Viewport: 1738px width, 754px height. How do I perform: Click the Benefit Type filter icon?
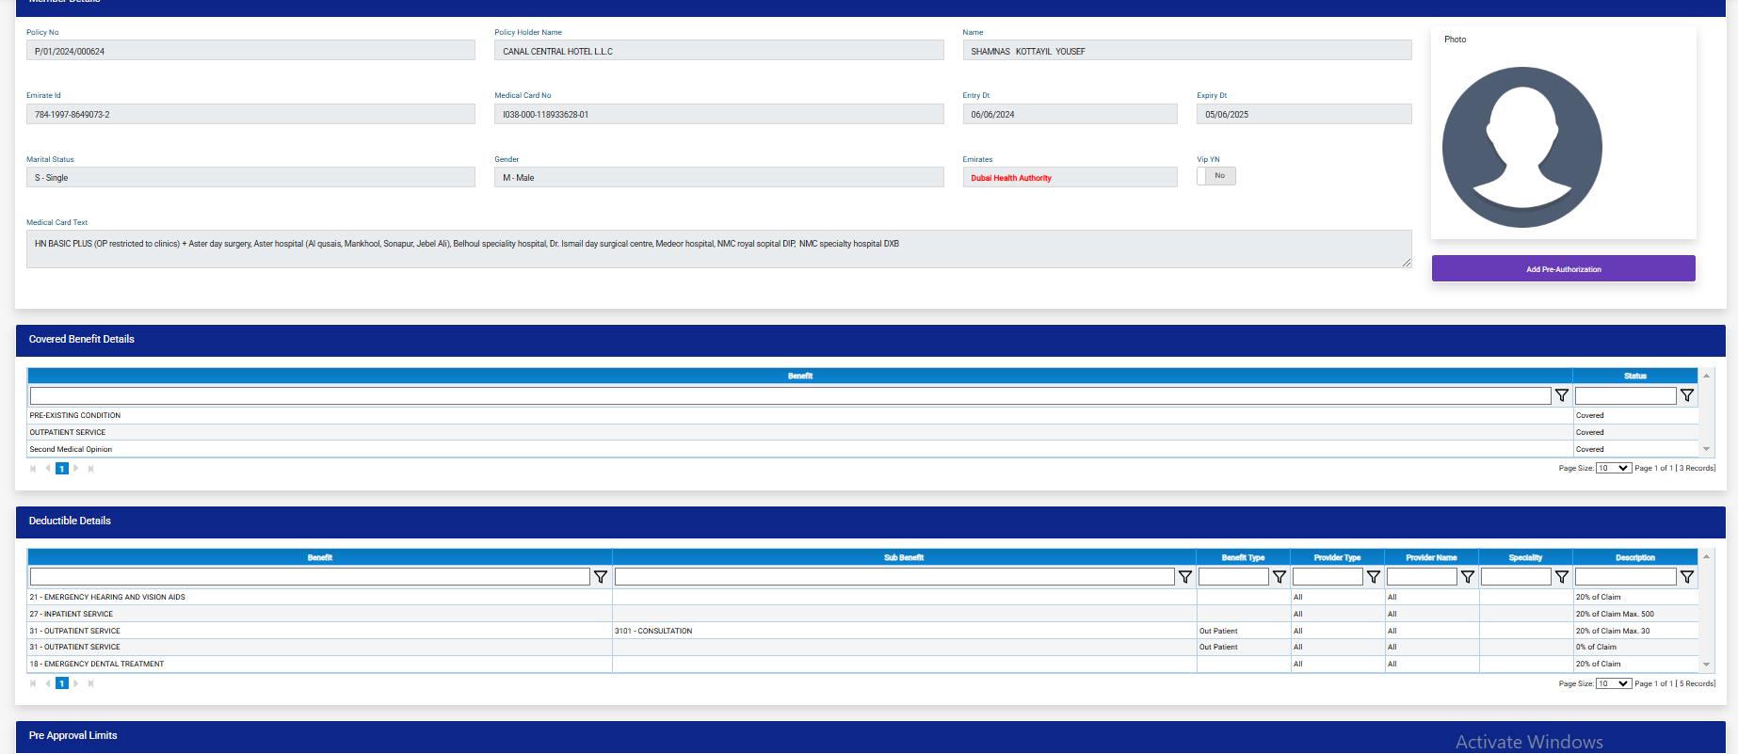1279,577
